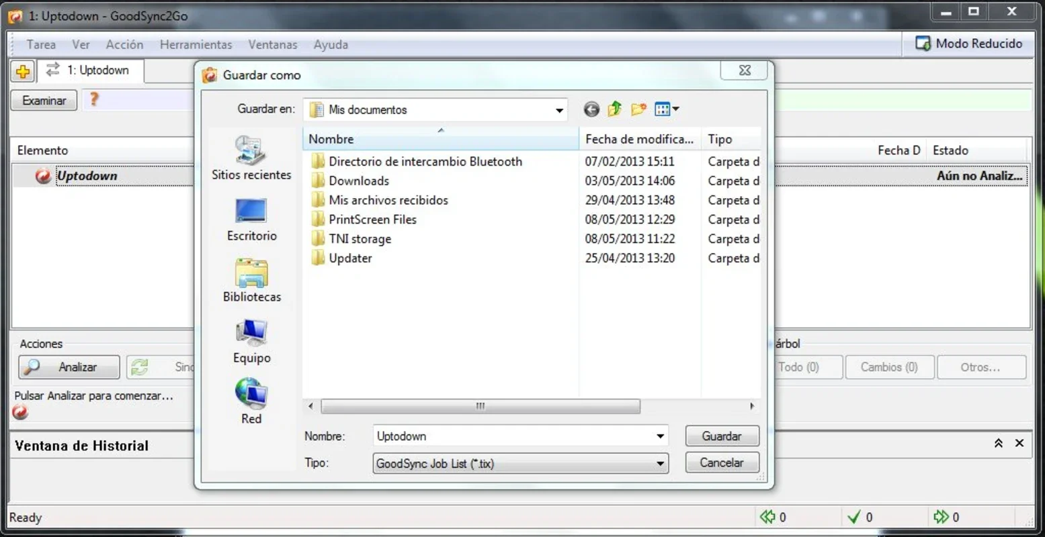
Task: Click the file list scroll right arrow
Action: (x=752, y=406)
